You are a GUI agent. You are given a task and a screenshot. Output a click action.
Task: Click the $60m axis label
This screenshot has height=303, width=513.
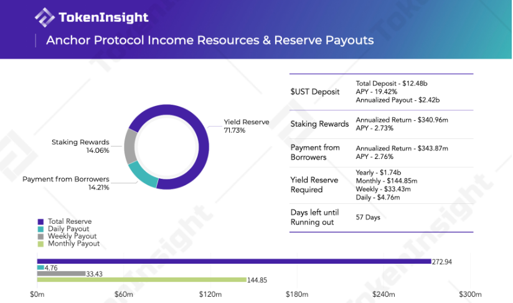124,294
